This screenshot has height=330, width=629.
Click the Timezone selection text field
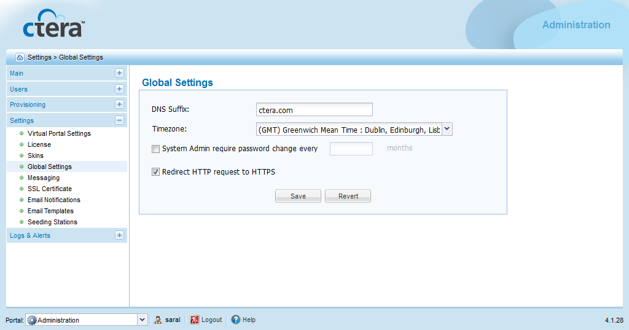point(349,129)
